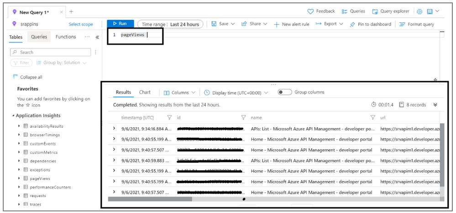This screenshot has height=213, width=456.
Task: Open Query explorer
Action: pos(391,11)
